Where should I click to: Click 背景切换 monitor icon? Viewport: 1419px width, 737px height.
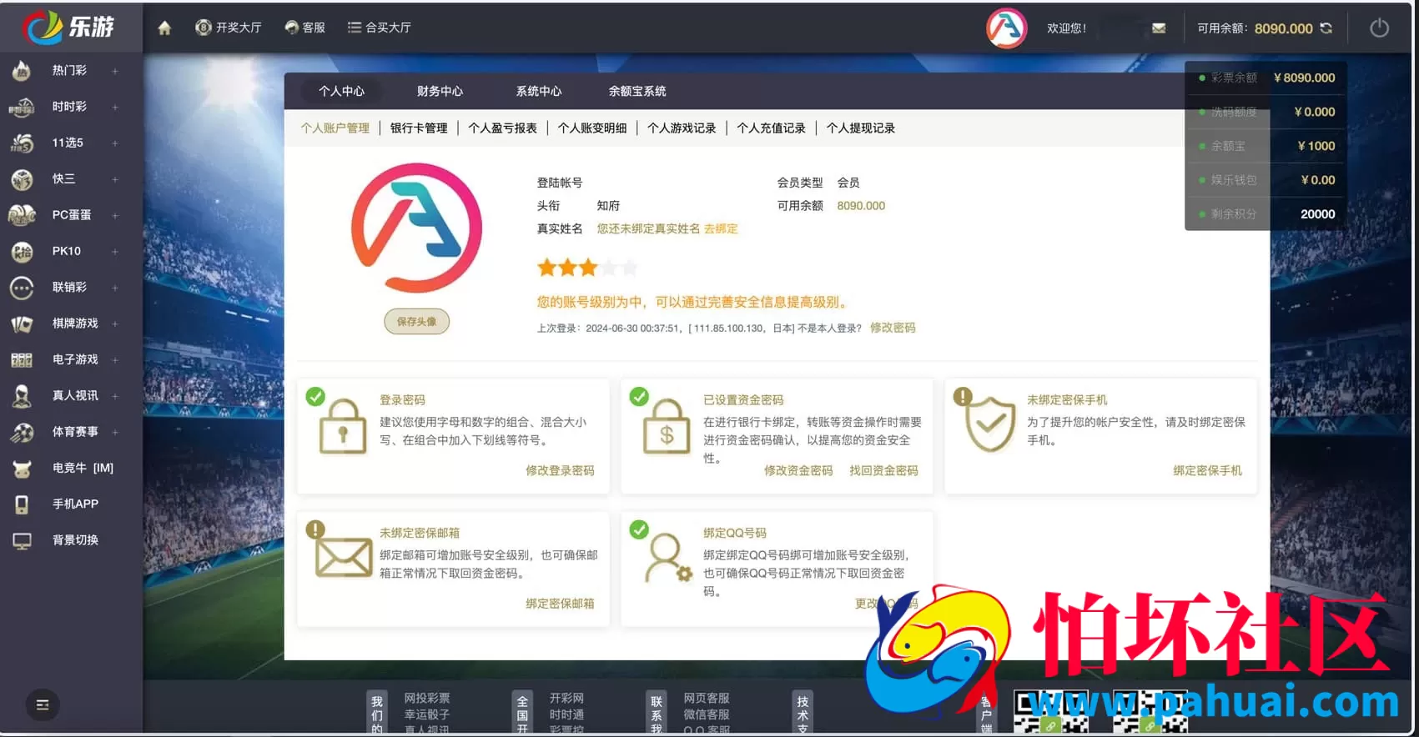[x=22, y=540]
